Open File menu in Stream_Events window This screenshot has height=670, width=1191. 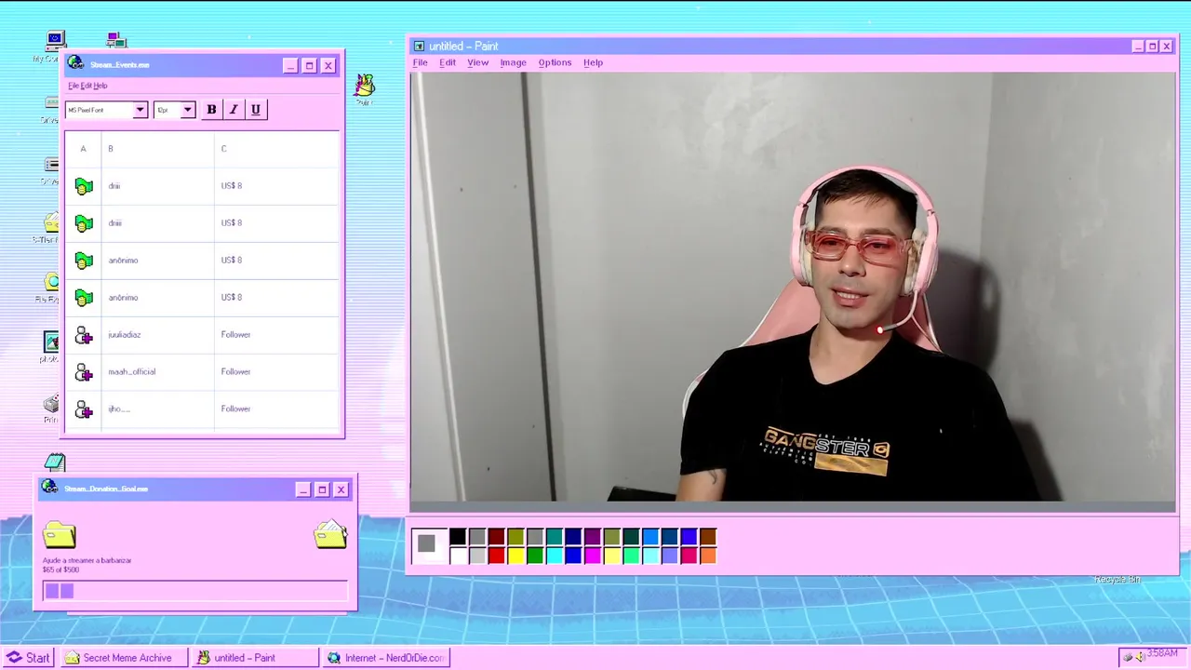click(73, 86)
